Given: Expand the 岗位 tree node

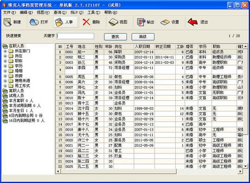Looking at the screenshot, I should (x=5, y=56).
